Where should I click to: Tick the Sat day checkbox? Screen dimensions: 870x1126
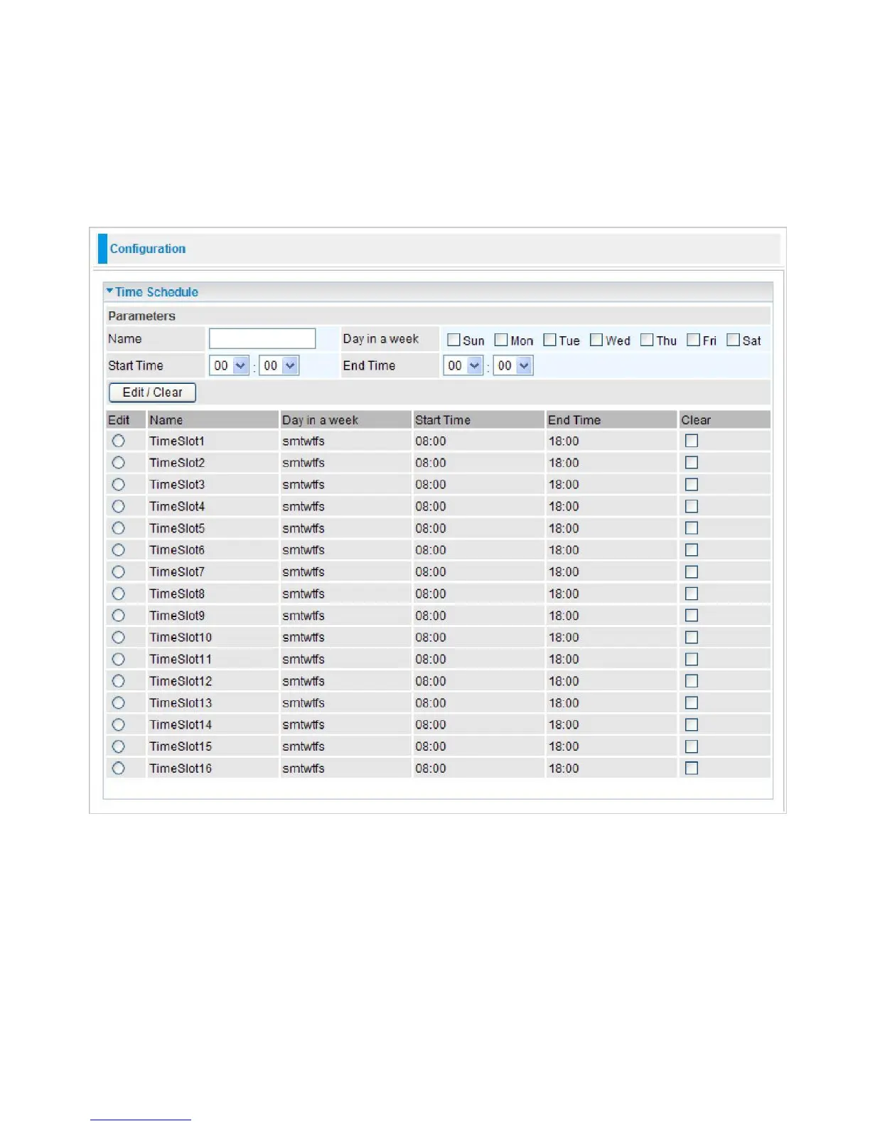click(734, 340)
